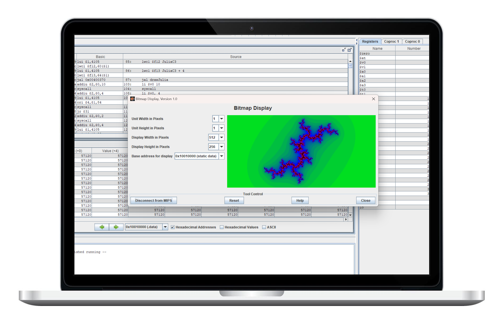502x326 pixels.
Task: Open the Base address for display dropdown
Action: point(221,156)
